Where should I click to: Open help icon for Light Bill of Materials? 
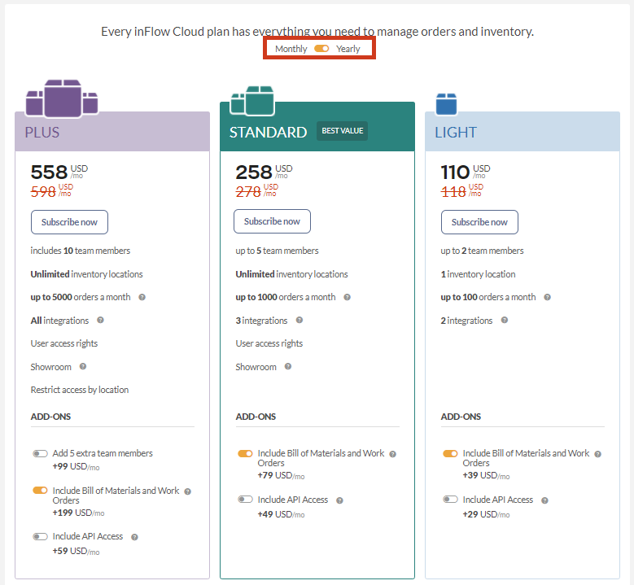pos(597,455)
